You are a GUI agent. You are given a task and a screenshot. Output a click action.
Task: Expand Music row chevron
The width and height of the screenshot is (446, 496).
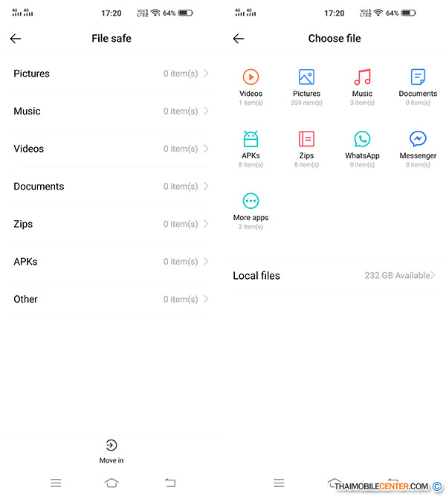point(206,111)
